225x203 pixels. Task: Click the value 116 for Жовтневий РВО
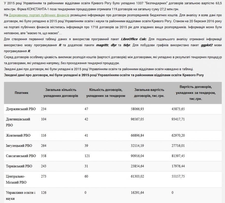click(43, 136)
